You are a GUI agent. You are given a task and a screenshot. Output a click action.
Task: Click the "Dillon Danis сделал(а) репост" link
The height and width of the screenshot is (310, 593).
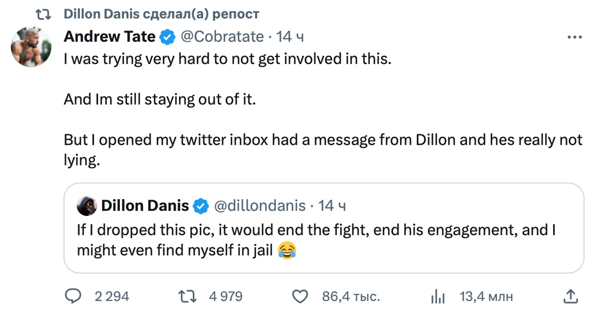tap(161, 14)
